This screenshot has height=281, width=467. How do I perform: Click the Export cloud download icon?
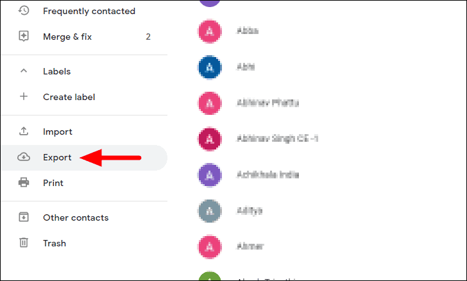pos(24,157)
